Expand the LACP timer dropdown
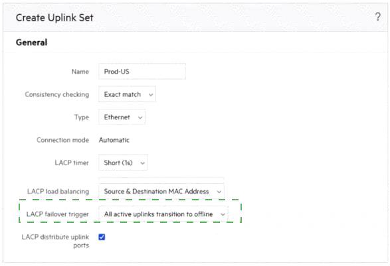The height and width of the screenshot is (266, 390). (123, 163)
